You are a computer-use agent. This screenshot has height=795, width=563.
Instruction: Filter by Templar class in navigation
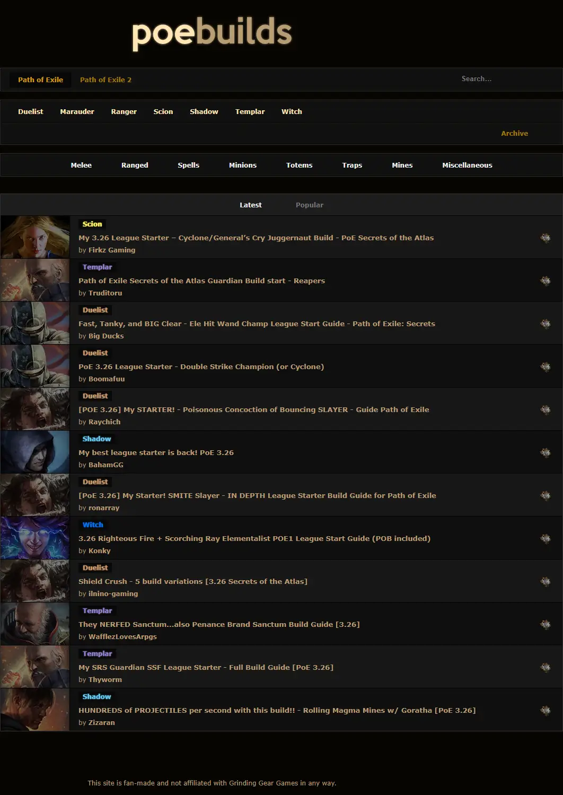(250, 111)
